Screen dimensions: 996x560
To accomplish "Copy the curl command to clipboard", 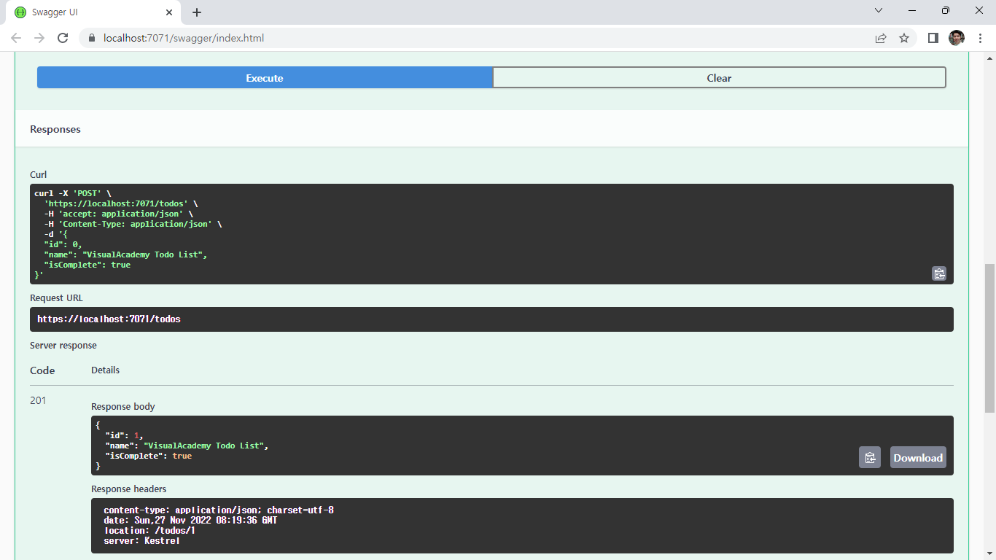I will [938, 273].
